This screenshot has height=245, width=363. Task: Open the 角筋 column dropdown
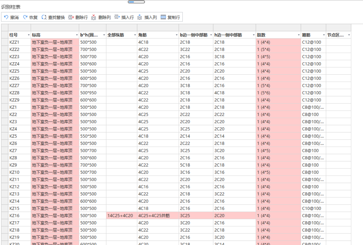pyautogui.click(x=177, y=35)
